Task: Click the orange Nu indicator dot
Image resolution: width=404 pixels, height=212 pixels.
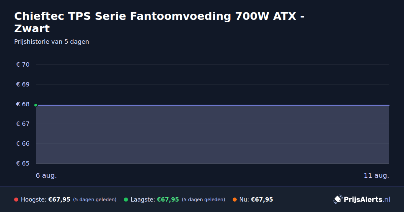Action: [x=235, y=200]
